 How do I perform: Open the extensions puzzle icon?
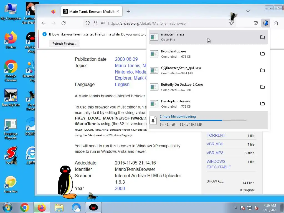pos(276,23)
